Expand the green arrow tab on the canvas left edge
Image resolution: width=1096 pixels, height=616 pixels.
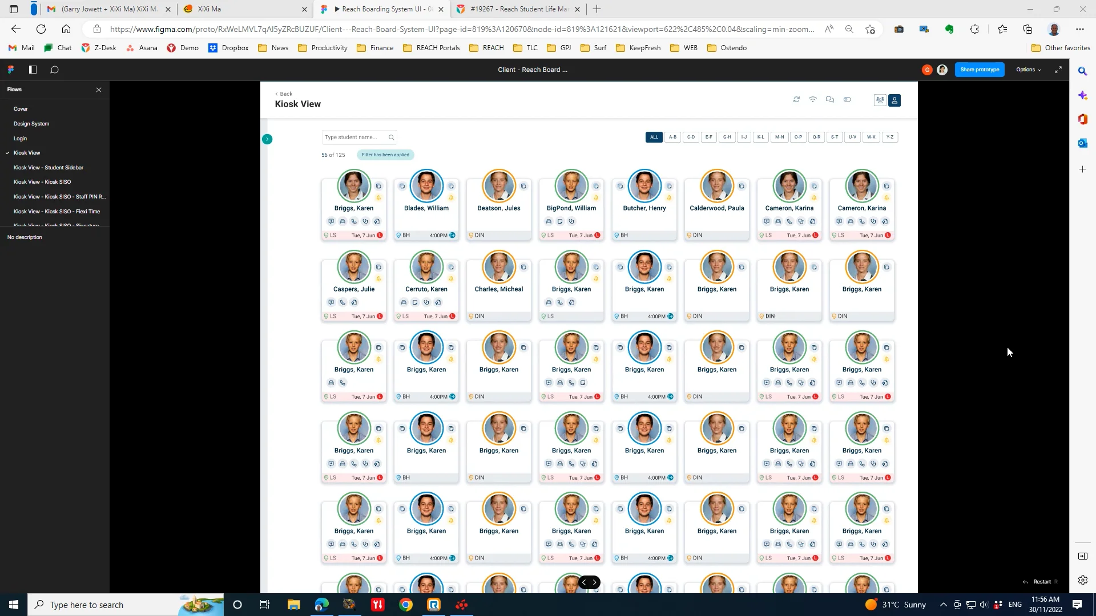point(267,139)
